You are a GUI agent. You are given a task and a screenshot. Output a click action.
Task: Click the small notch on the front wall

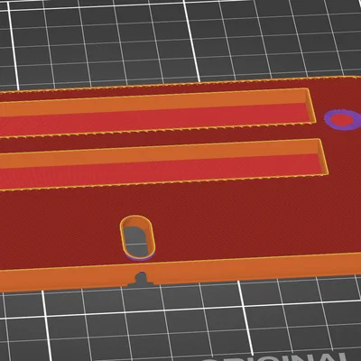141,278
